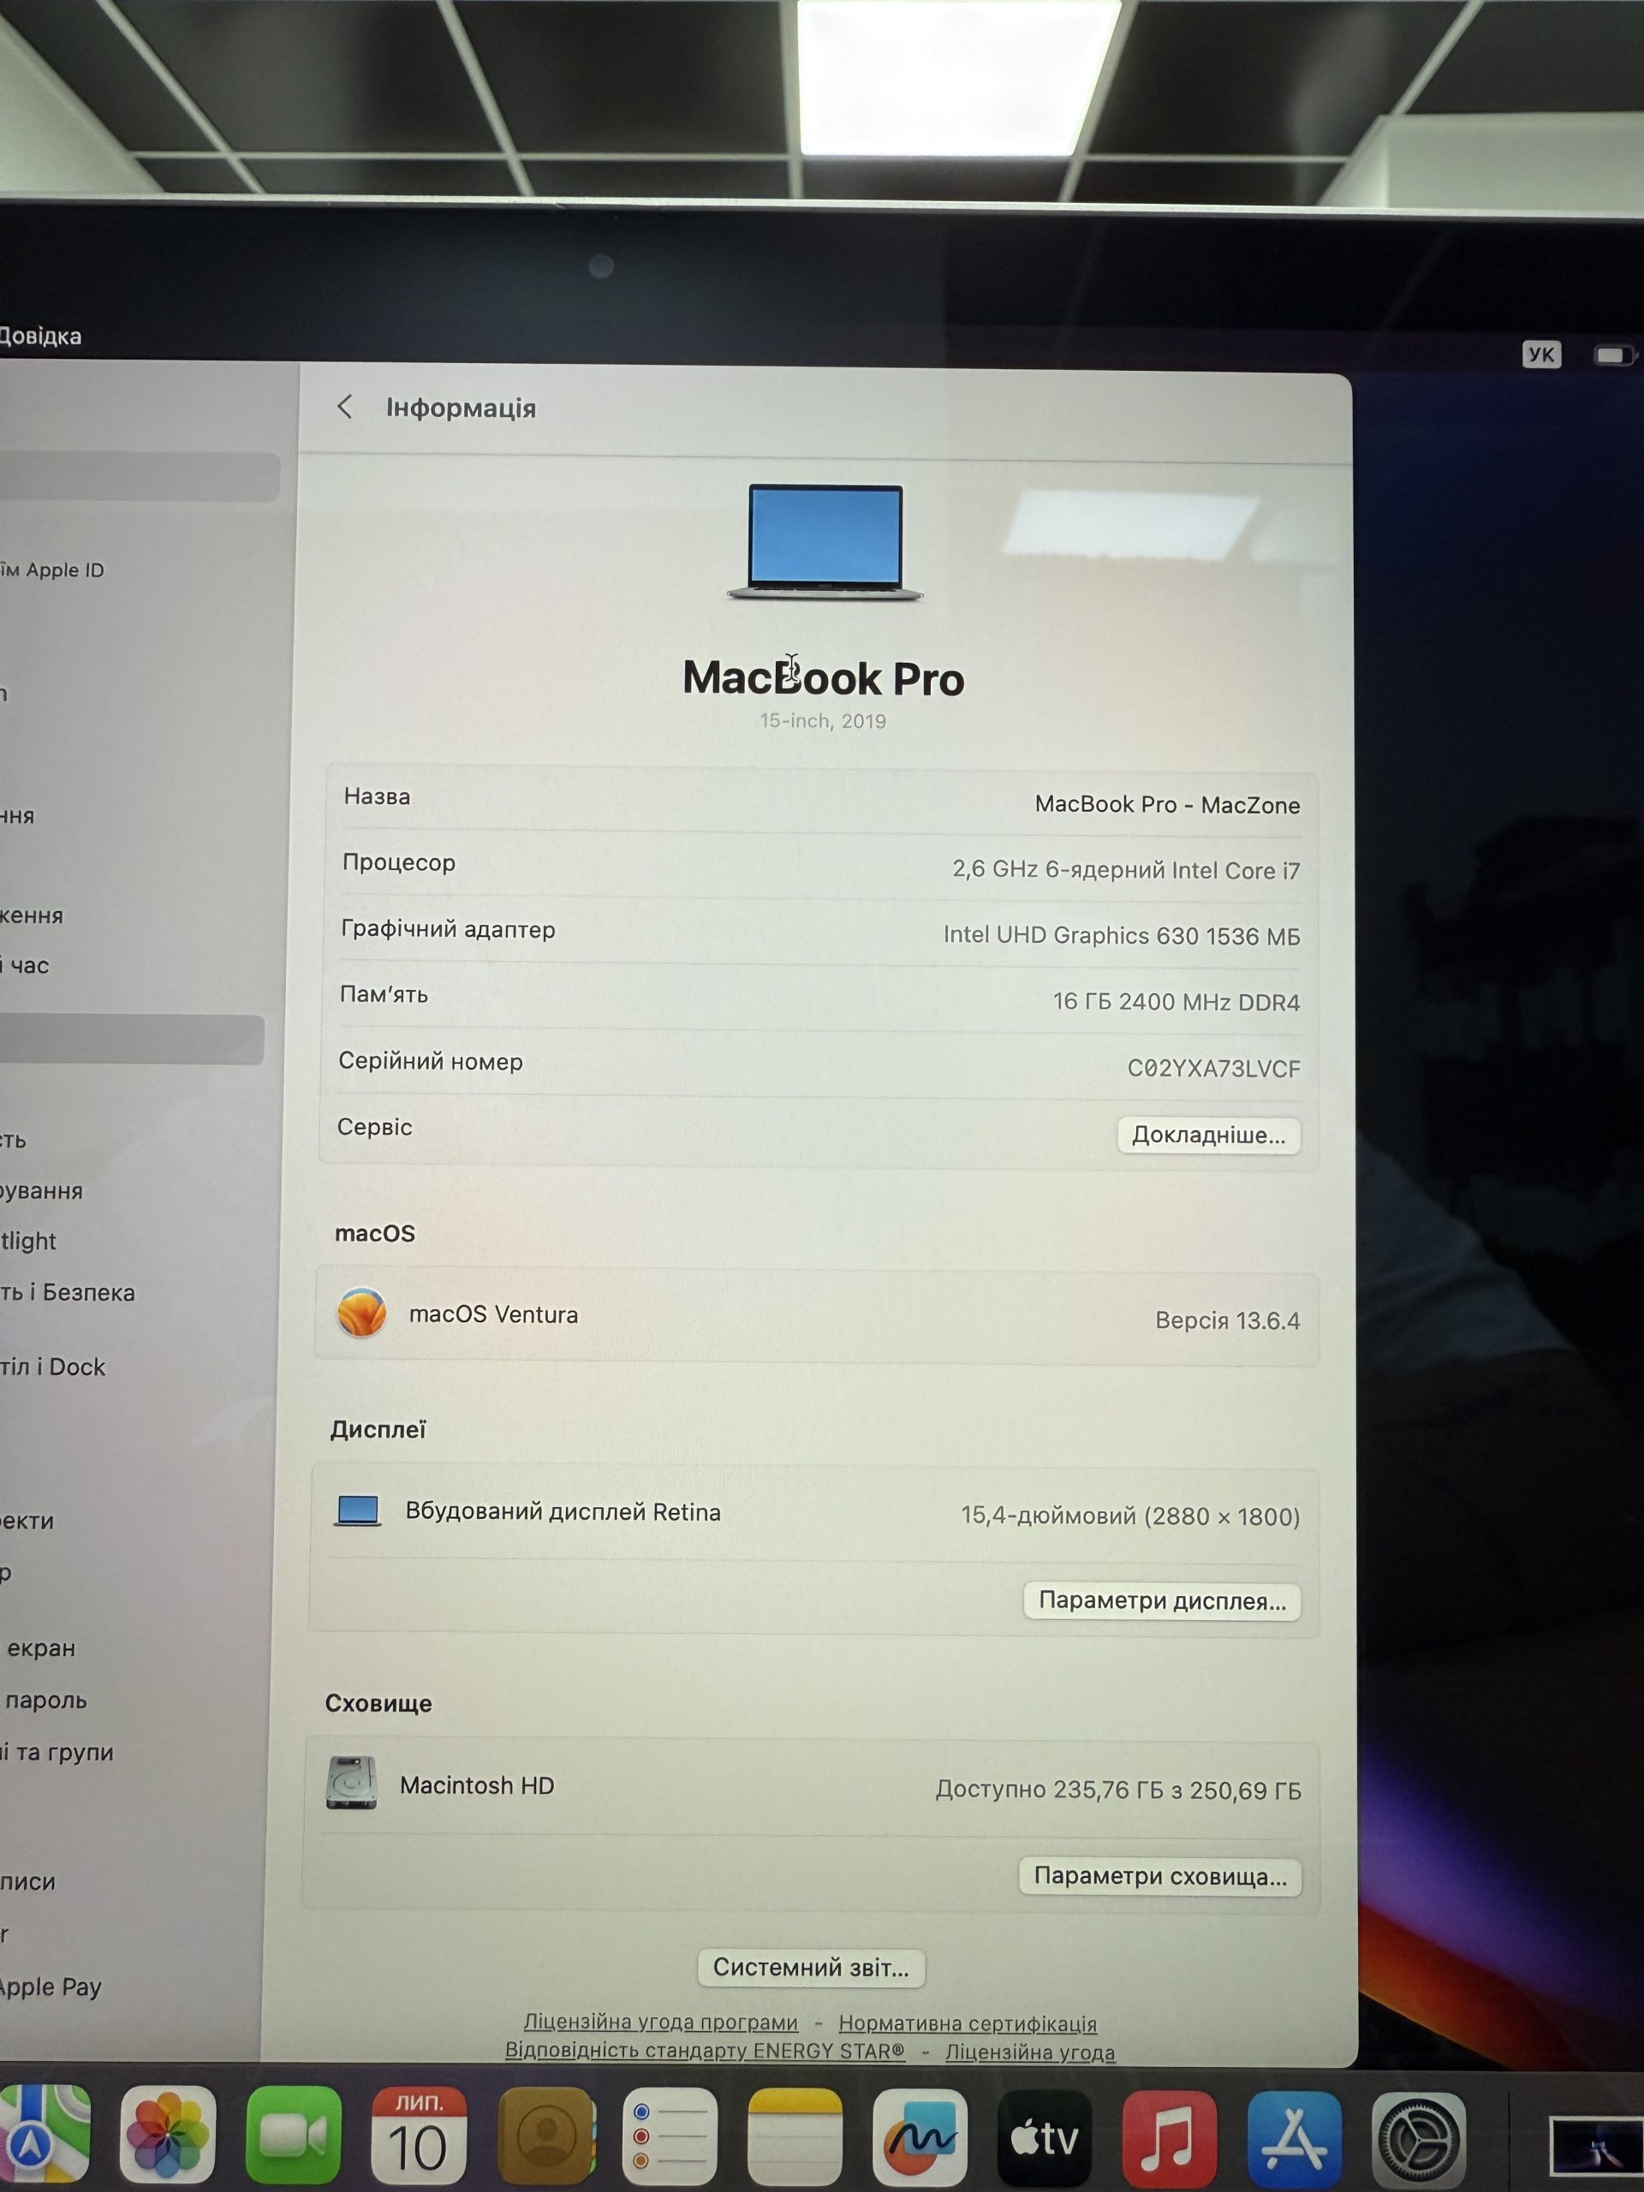Go back using the chevron beside Інформація
The image size is (1644, 2192).
(x=344, y=407)
